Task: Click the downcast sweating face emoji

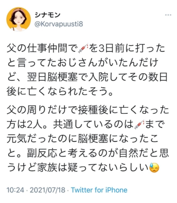Action: pos(154,168)
